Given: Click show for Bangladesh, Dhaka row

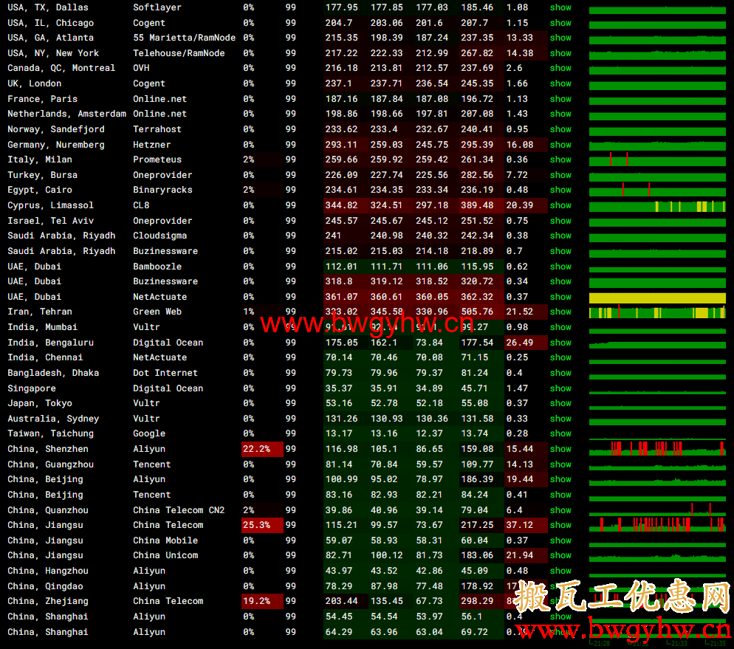Looking at the screenshot, I should click(560, 374).
